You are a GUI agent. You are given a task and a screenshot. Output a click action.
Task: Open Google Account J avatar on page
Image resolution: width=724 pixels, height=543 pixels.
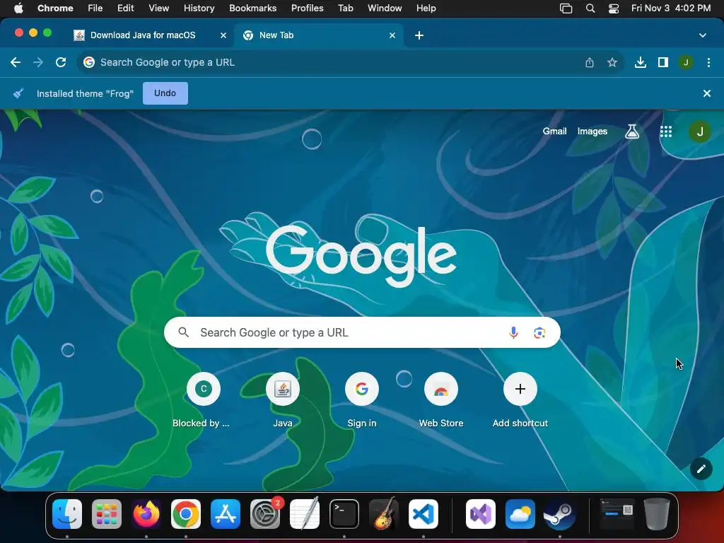[x=700, y=132]
